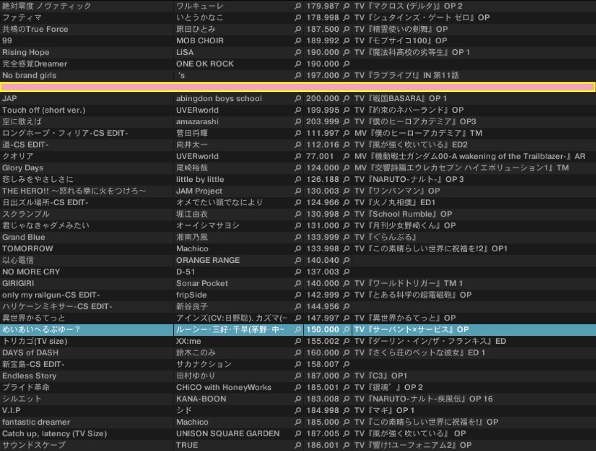Click search icon after BPM 179.987
This screenshot has height=451, width=596.
pos(347,6)
